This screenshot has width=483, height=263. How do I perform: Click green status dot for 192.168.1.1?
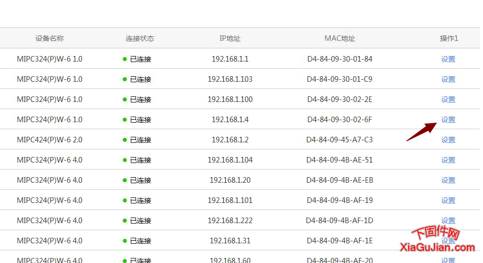[125, 59]
